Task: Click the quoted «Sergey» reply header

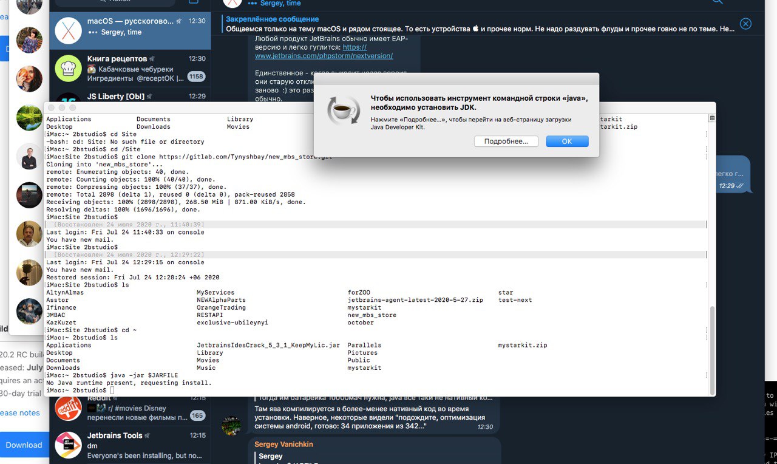Action: pyautogui.click(x=271, y=456)
